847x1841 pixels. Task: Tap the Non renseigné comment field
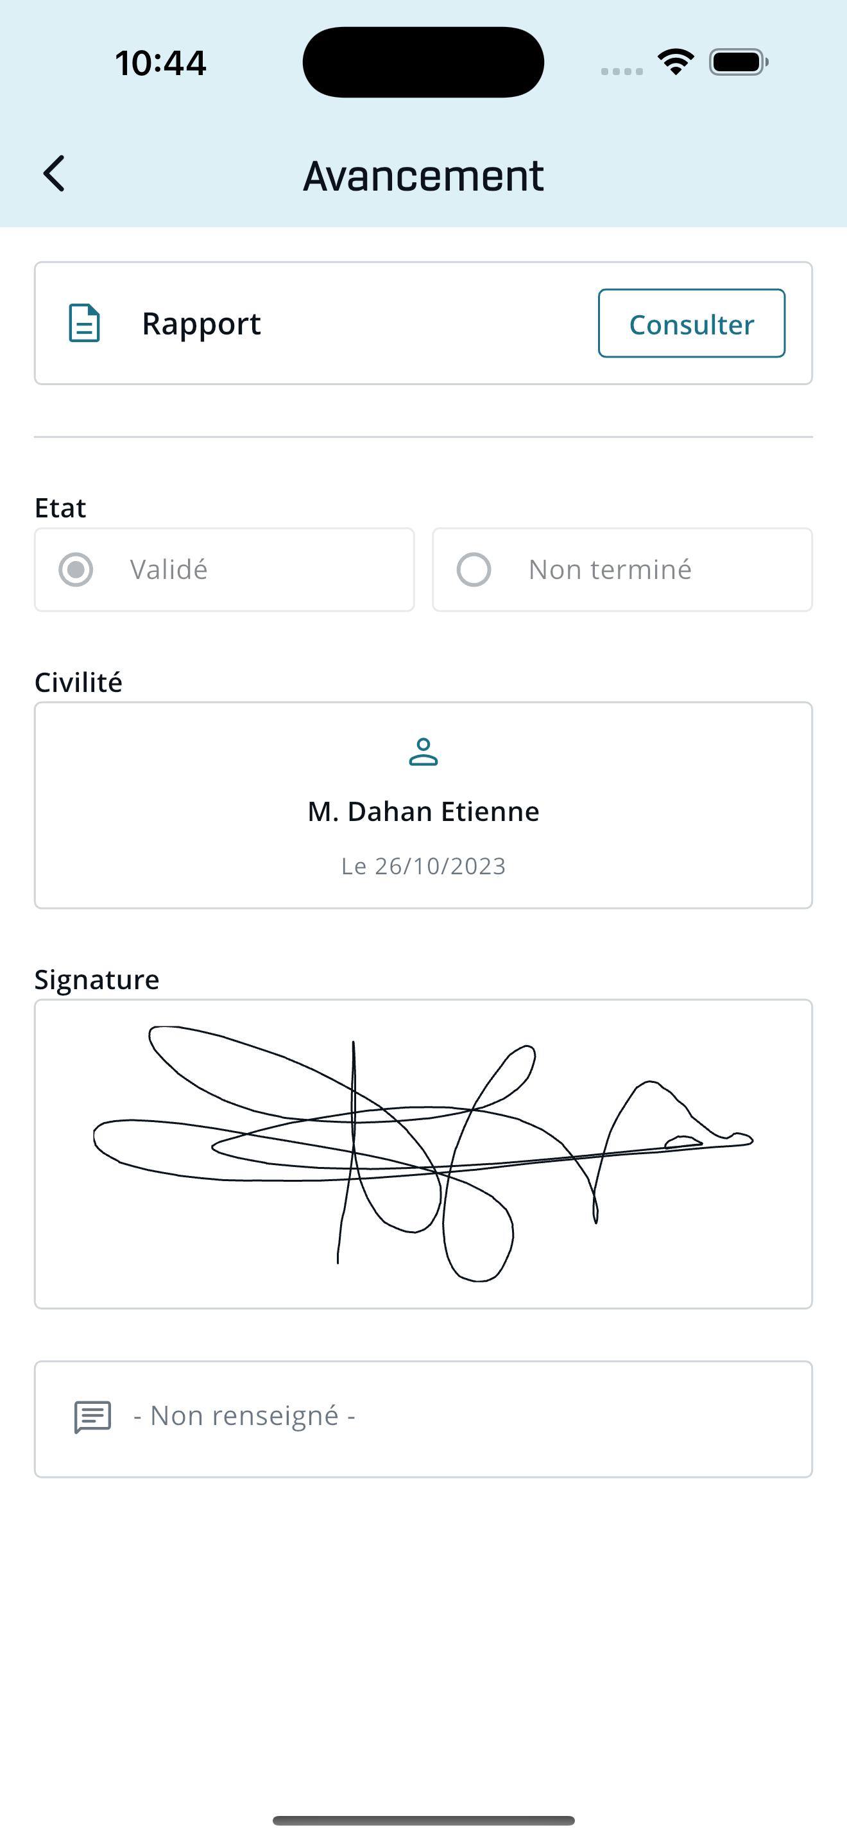click(x=424, y=1419)
